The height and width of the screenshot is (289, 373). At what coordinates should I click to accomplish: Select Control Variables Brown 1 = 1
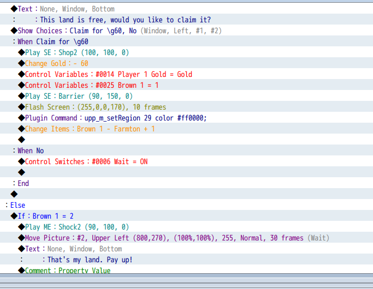pyautogui.click(x=187, y=85)
